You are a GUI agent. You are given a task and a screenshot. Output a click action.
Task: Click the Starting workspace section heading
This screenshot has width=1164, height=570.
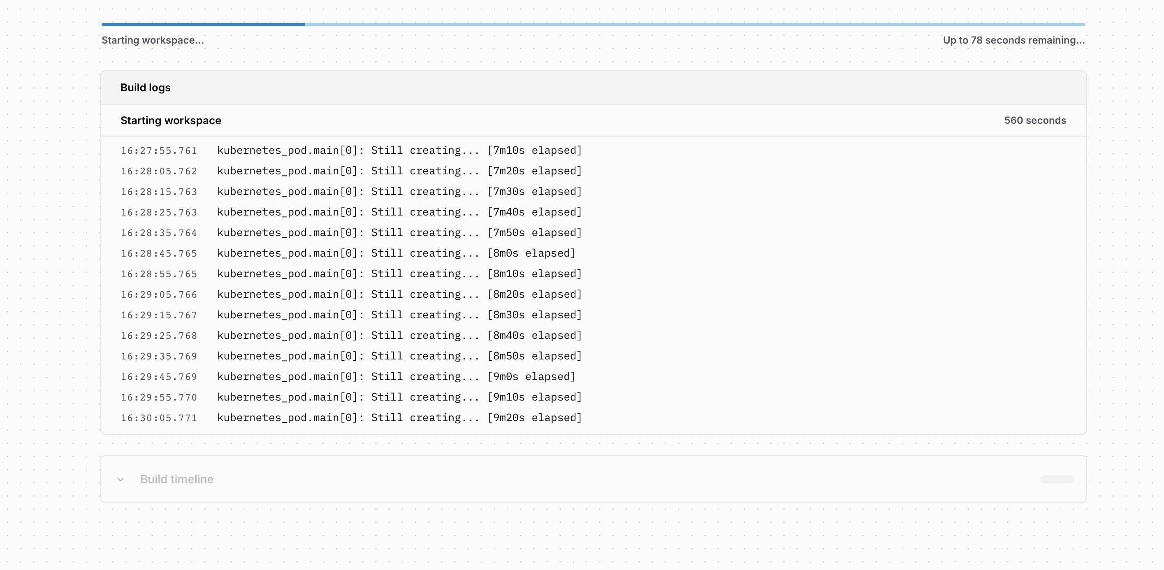point(170,120)
